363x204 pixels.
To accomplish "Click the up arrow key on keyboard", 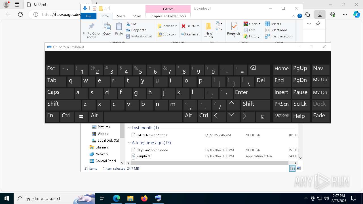I will click(x=233, y=105).
